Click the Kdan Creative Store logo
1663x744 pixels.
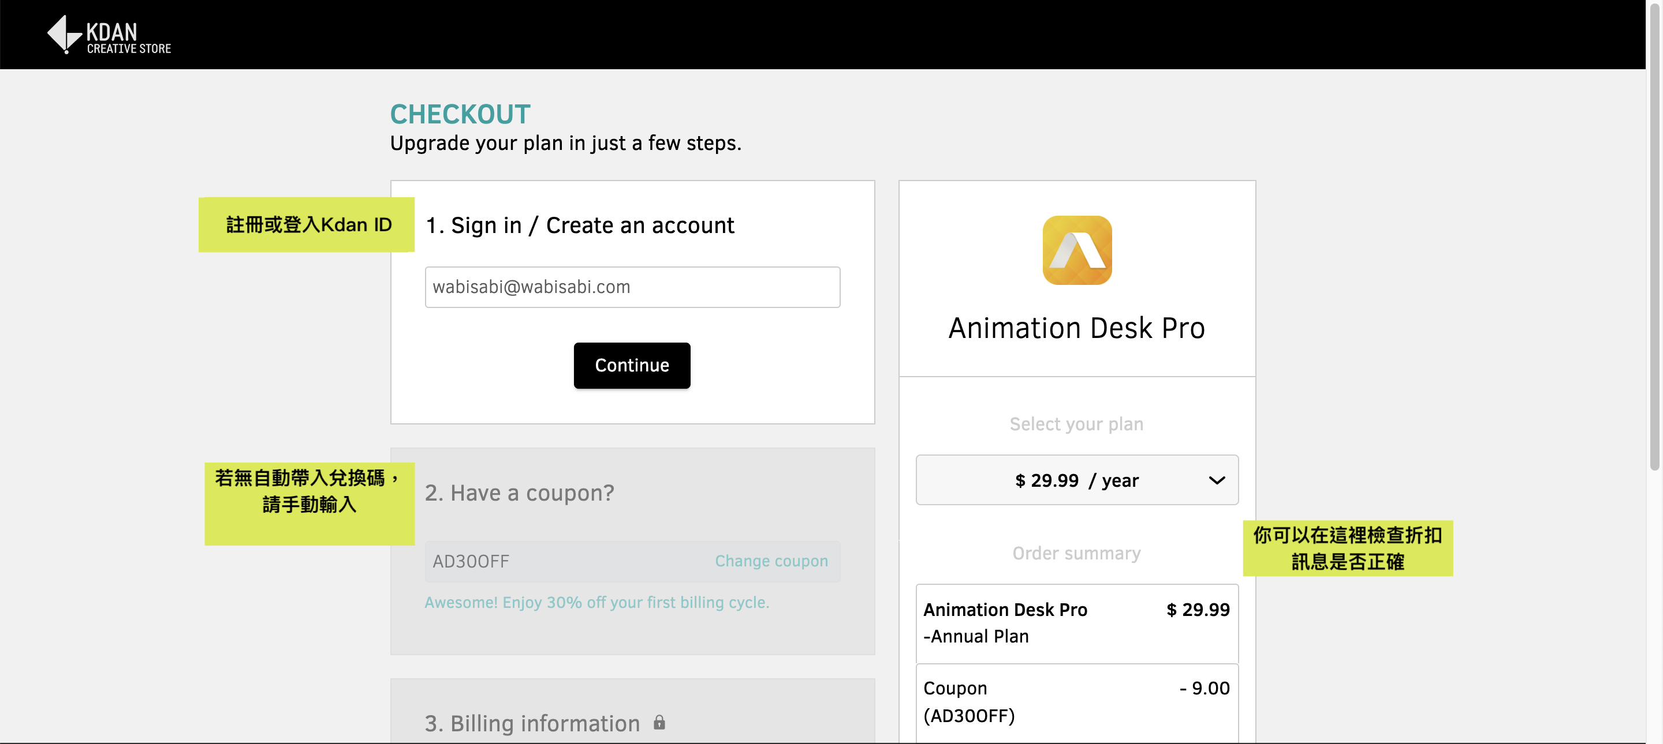pos(109,34)
